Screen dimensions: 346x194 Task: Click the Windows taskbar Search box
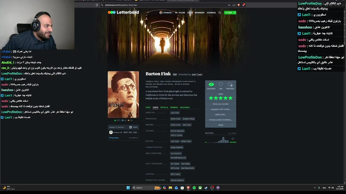click(146, 188)
